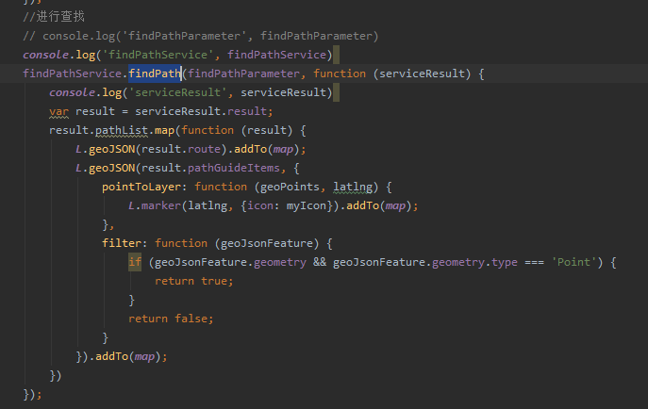The width and height of the screenshot is (648, 409).
Task: Click 'addTo' after L.geoJSON(result.route)
Action: [x=250, y=149]
